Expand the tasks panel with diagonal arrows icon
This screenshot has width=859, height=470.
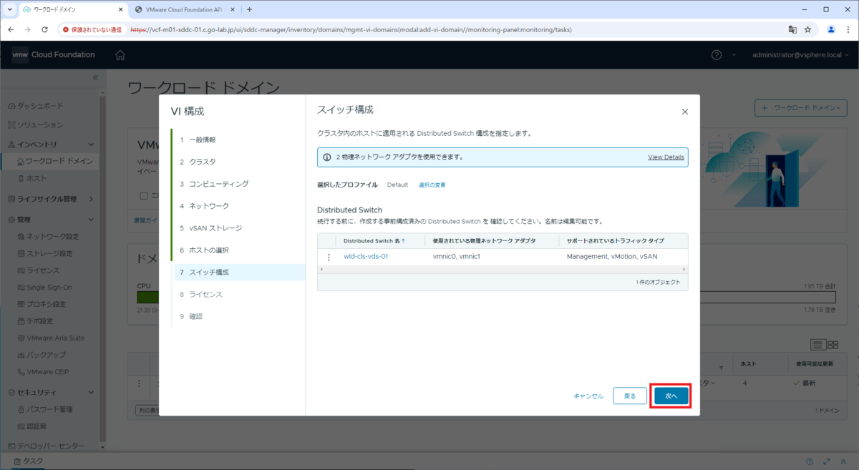pos(827,461)
